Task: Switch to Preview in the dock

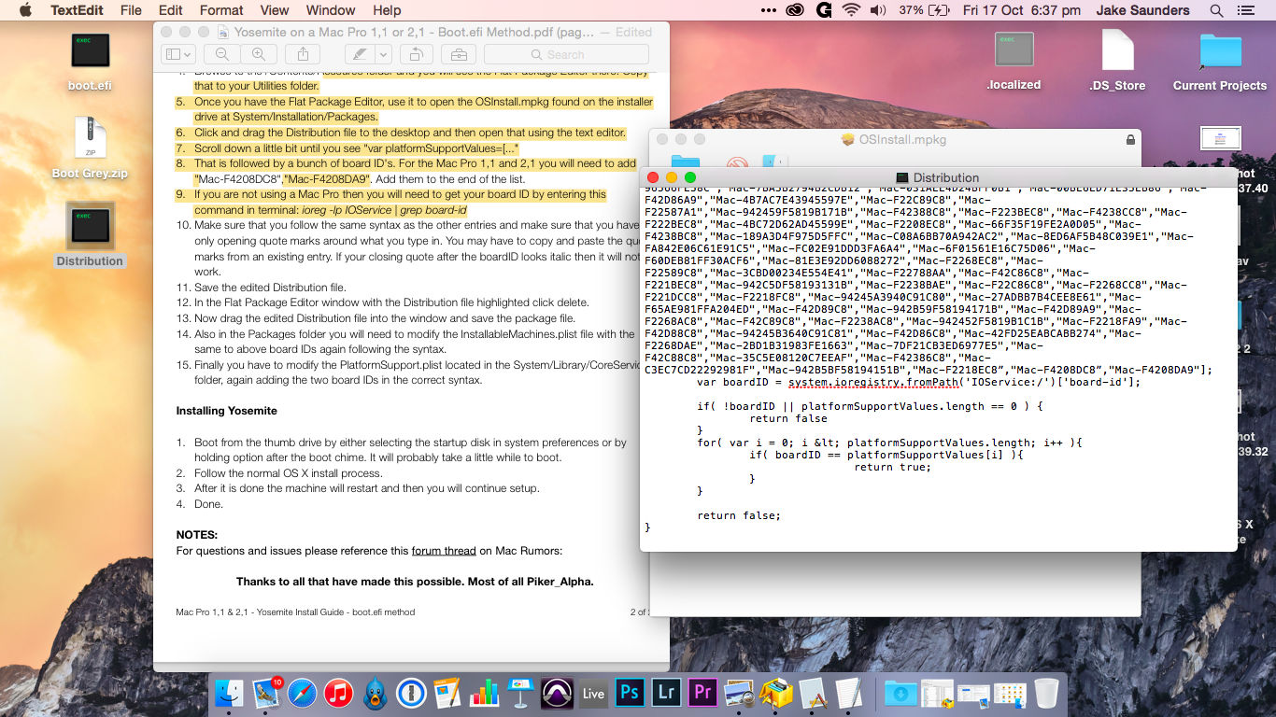Action: 739,693
